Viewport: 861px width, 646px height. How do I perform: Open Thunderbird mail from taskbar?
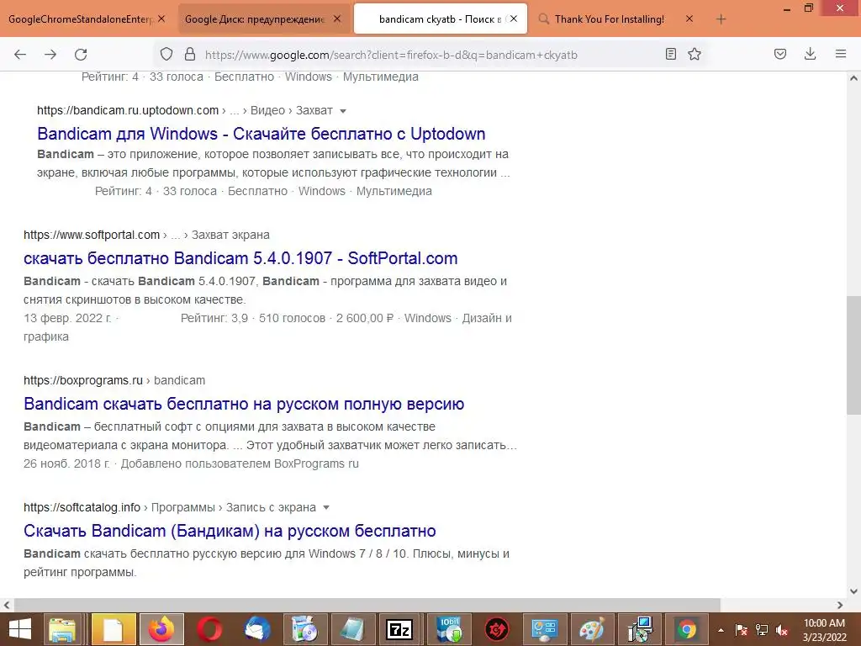click(x=257, y=629)
